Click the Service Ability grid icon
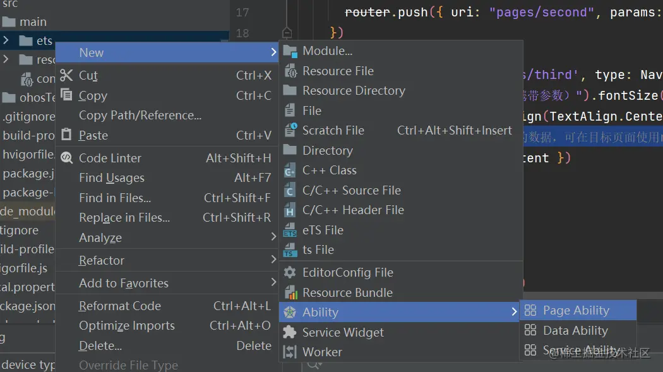Image resolution: width=663 pixels, height=372 pixels. (x=530, y=350)
